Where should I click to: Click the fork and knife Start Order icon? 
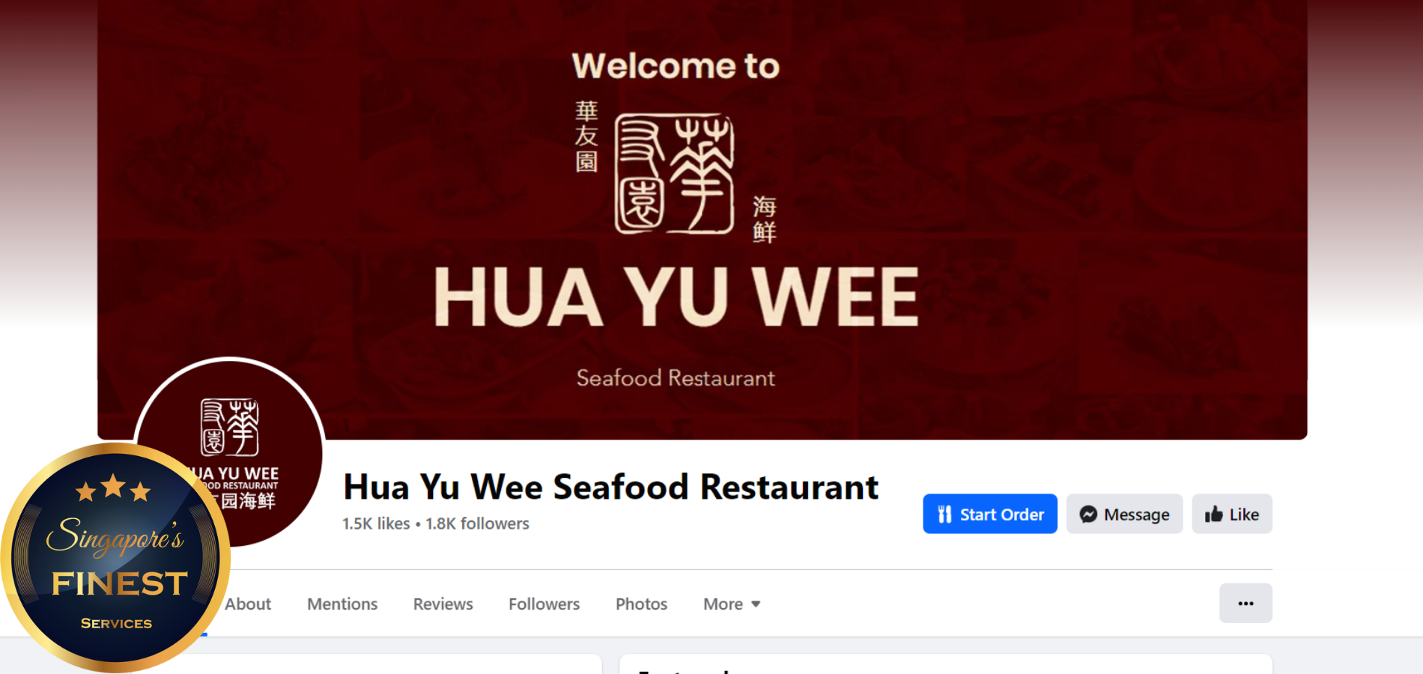944,514
